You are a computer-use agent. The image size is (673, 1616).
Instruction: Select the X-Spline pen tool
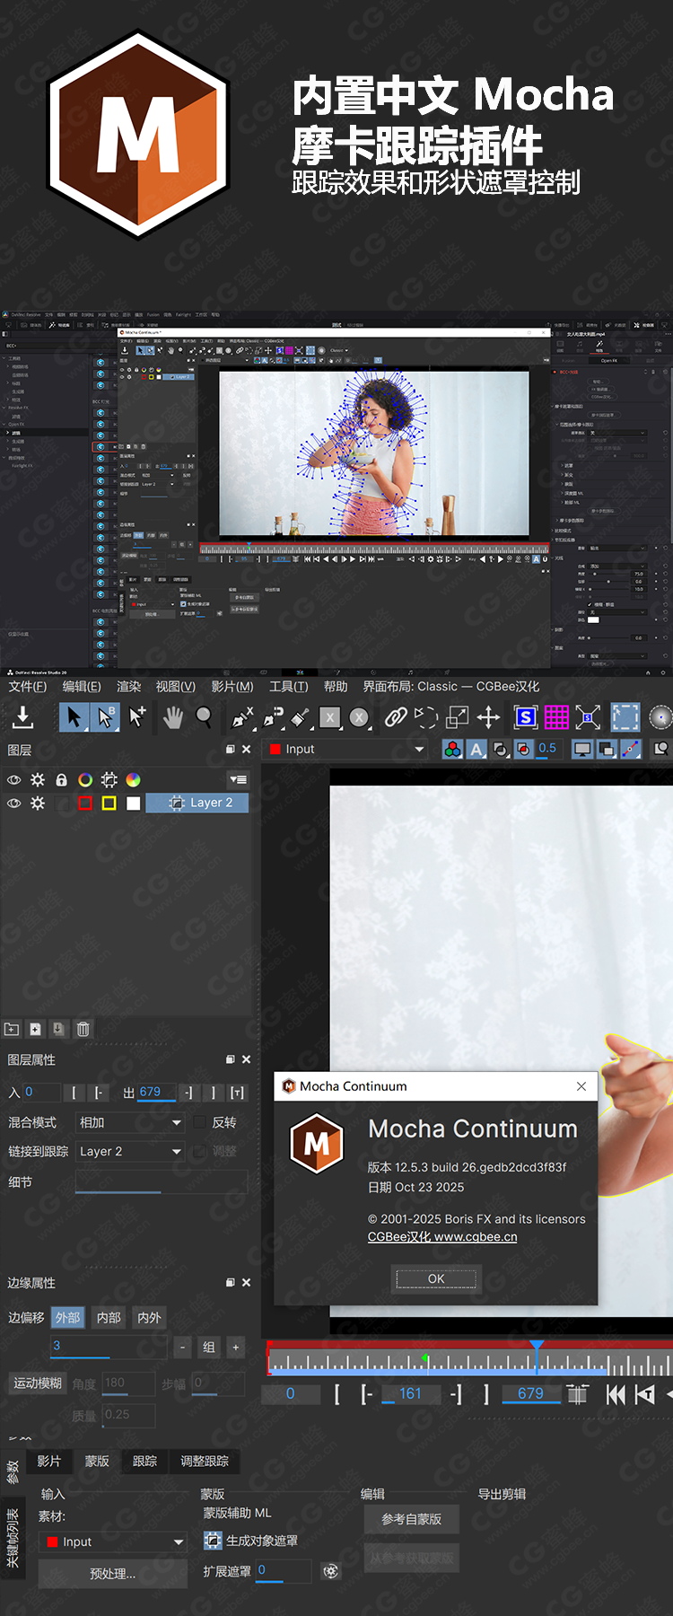click(242, 716)
